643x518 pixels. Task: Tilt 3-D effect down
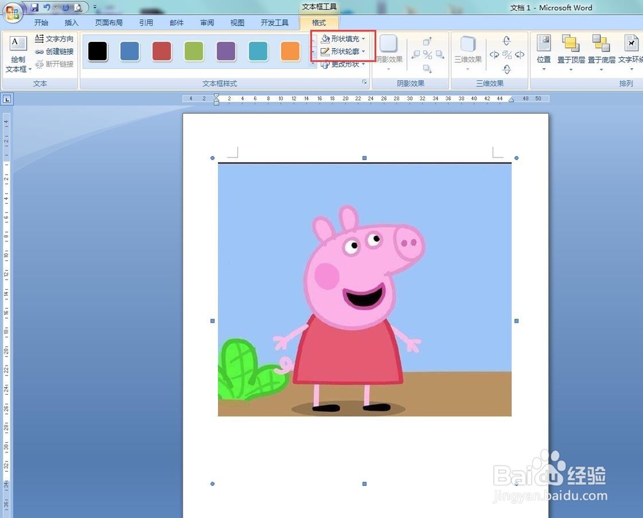point(507,69)
